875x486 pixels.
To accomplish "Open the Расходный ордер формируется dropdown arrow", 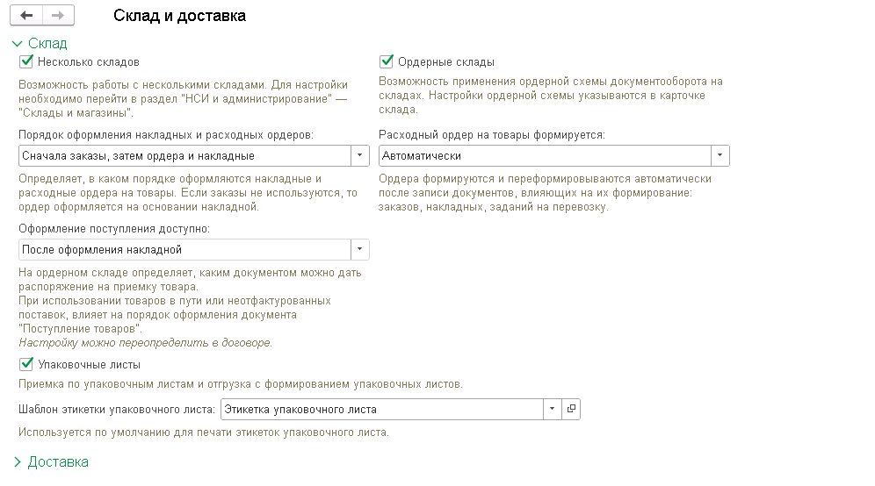I will pyautogui.click(x=720, y=155).
